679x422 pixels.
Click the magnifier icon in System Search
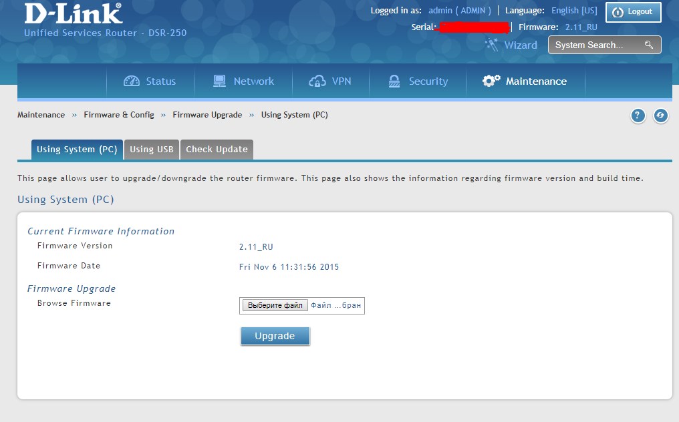tap(648, 45)
